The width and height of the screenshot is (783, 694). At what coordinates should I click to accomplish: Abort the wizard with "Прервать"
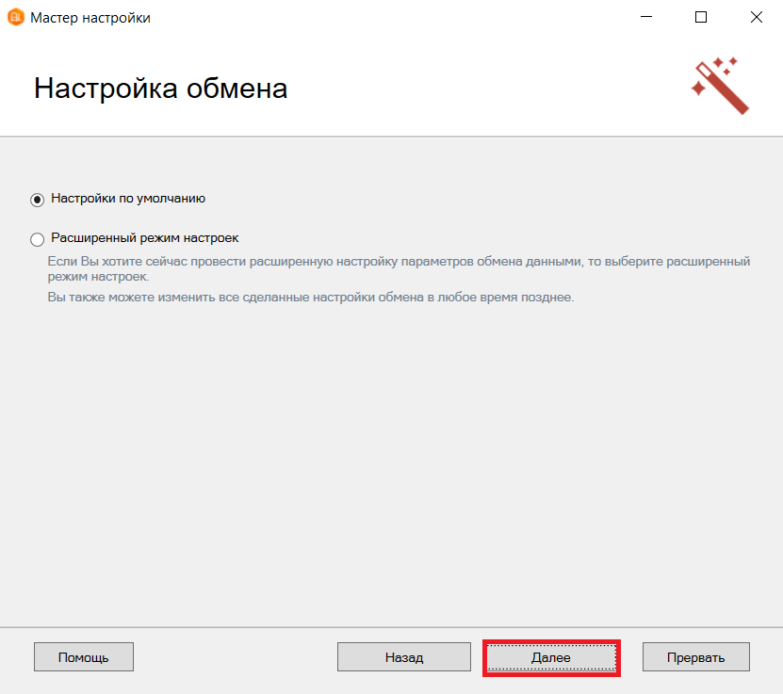point(695,657)
